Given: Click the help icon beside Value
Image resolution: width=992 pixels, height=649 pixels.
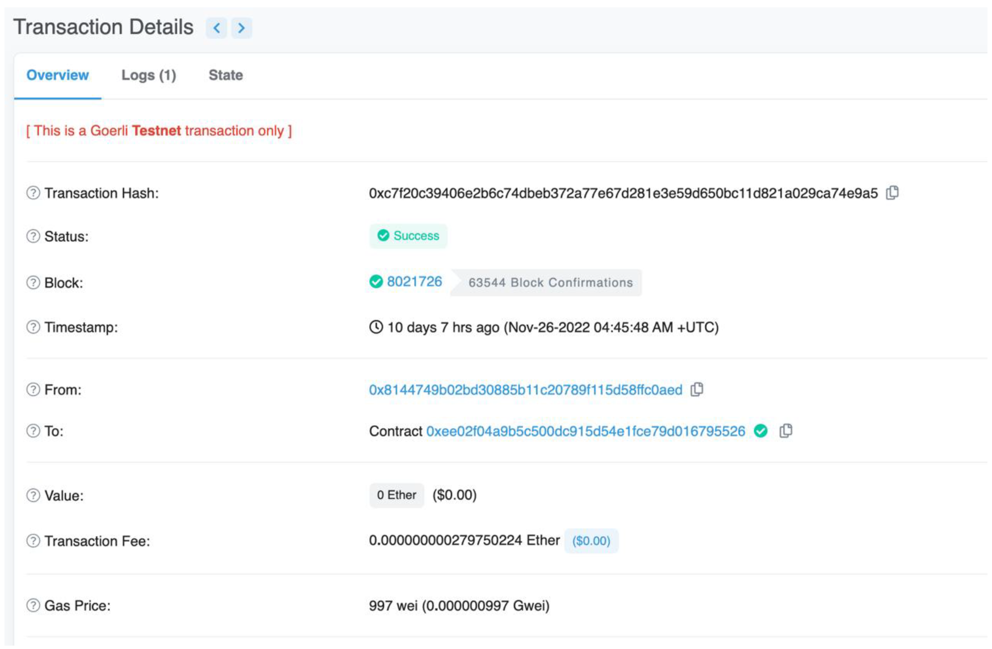Looking at the screenshot, I should coord(34,496).
